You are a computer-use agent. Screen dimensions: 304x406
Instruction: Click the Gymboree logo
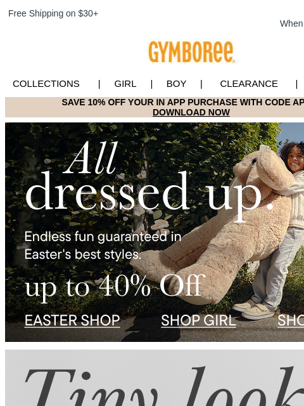[191, 52]
